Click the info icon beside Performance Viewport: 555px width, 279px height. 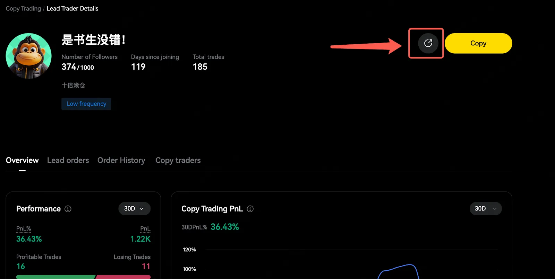(68, 209)
